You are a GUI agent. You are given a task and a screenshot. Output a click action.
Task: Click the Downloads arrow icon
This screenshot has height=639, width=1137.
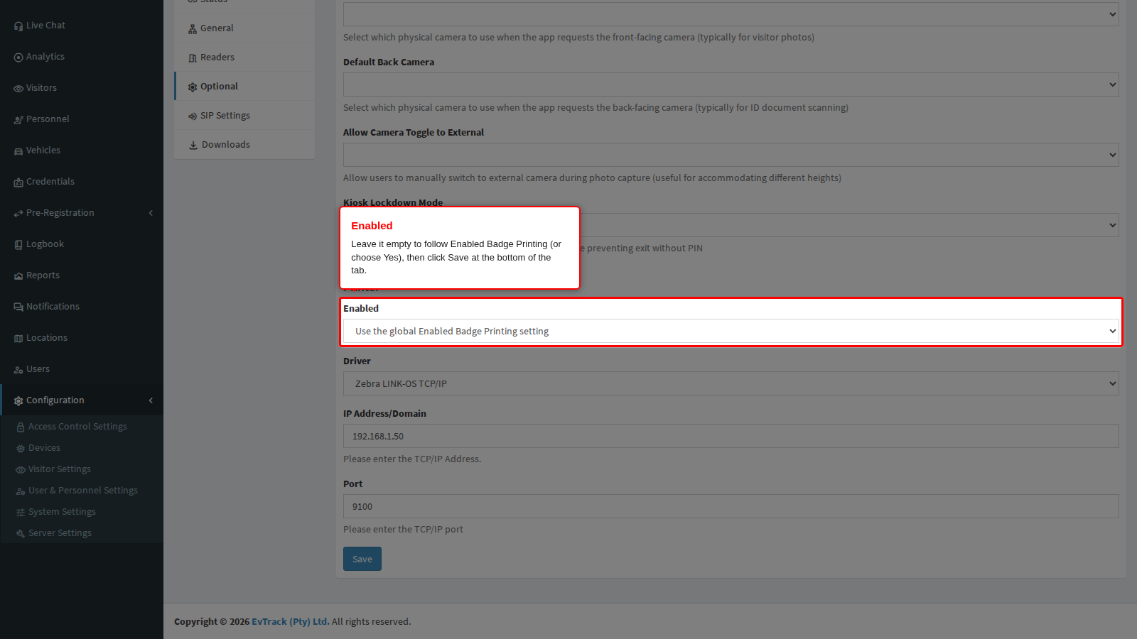193,145
